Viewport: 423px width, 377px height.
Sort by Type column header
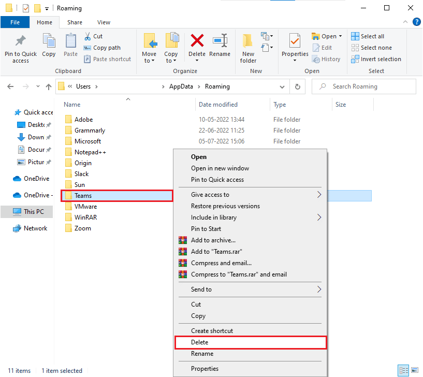(280, 105)
